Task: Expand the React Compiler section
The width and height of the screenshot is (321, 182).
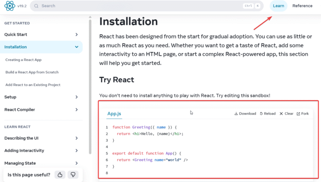Action: coord(76,110)
